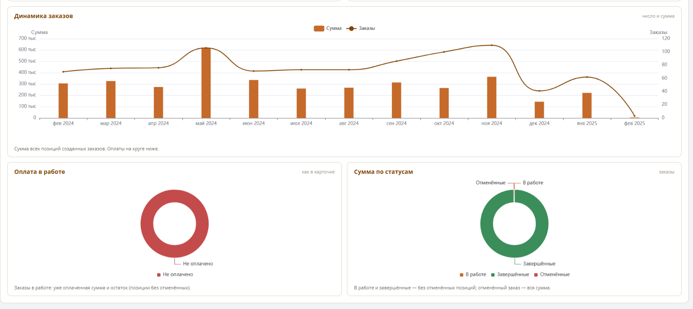Click the 'заказы' label in status card

coord(667,172)
